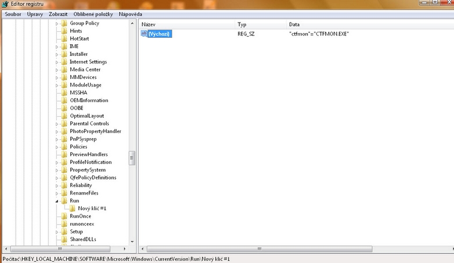454x263 pixels.
Task: Click the OOBE folder icon
Action: [64, 108]
